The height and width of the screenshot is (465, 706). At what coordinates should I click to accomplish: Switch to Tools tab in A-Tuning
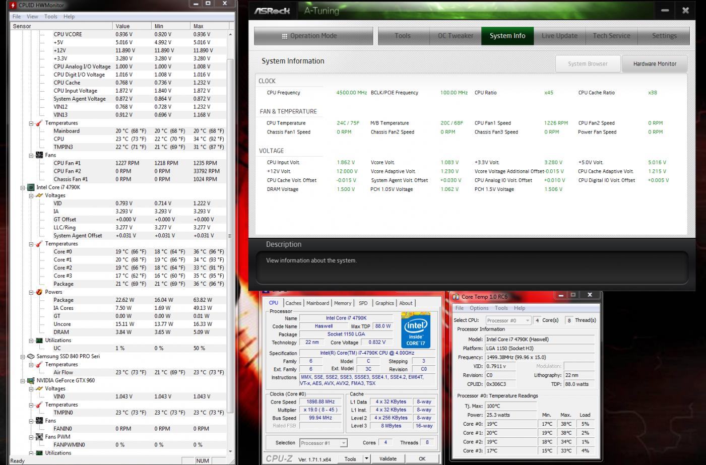(403, 36)
